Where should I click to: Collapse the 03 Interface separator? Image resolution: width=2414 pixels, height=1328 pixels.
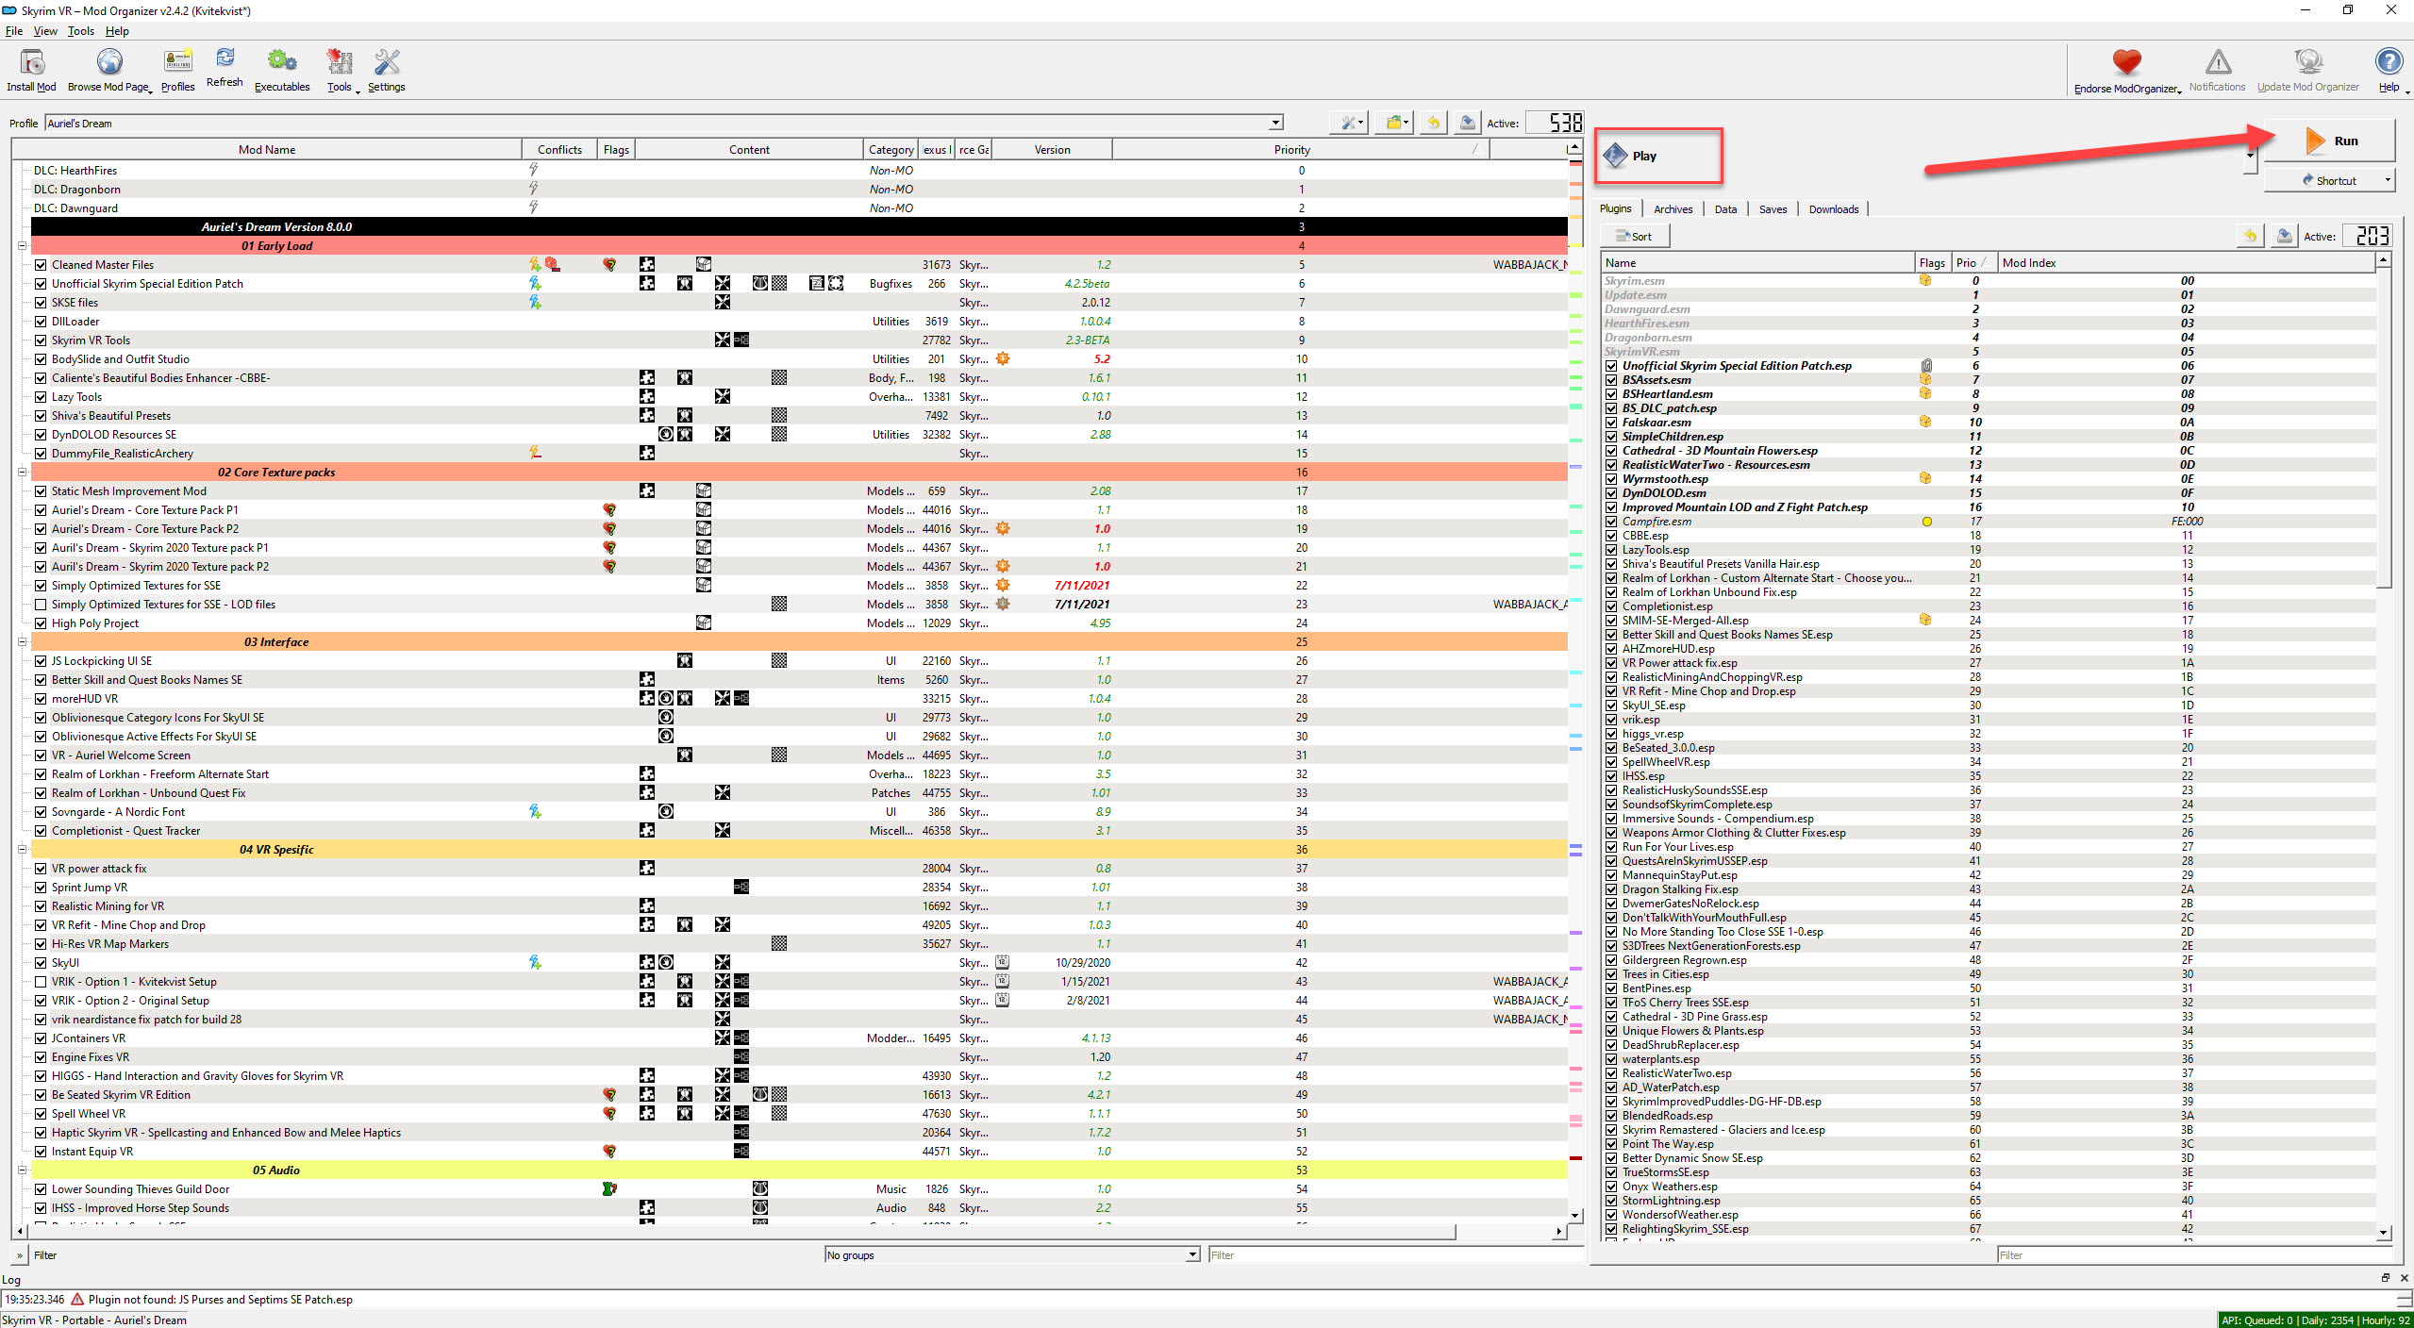[x=22, y=642]
